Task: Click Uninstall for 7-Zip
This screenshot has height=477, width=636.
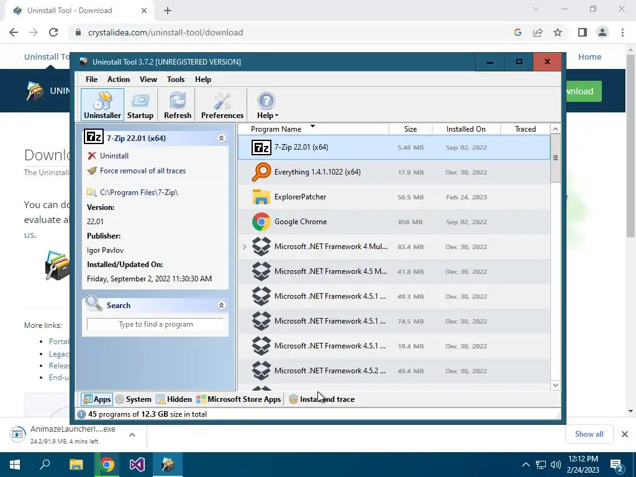Action: click(x=114, y=156)
